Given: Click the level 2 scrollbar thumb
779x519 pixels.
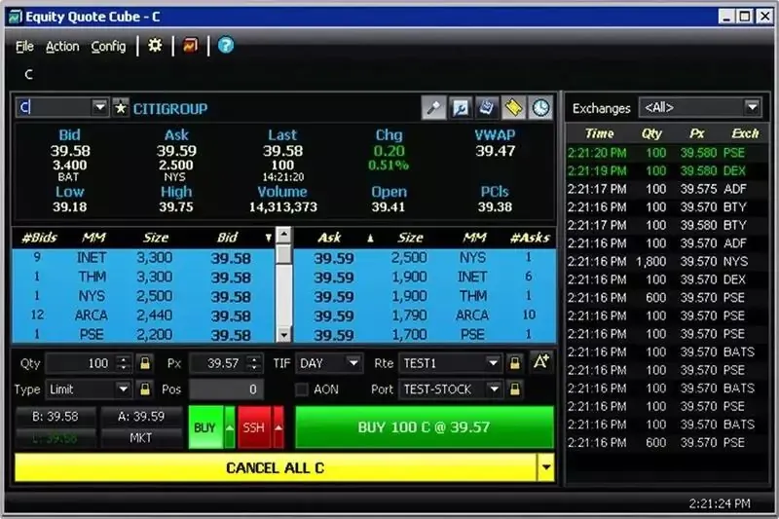Looking at the screenshot, I should coord(283,254).
